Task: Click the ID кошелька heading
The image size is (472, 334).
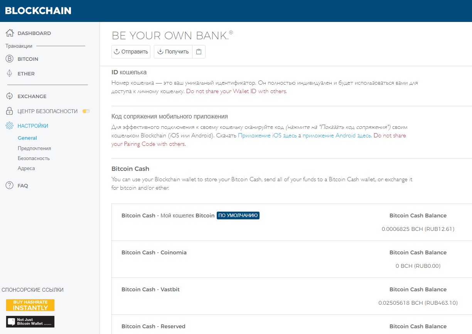Action: [x=129, y=72]
